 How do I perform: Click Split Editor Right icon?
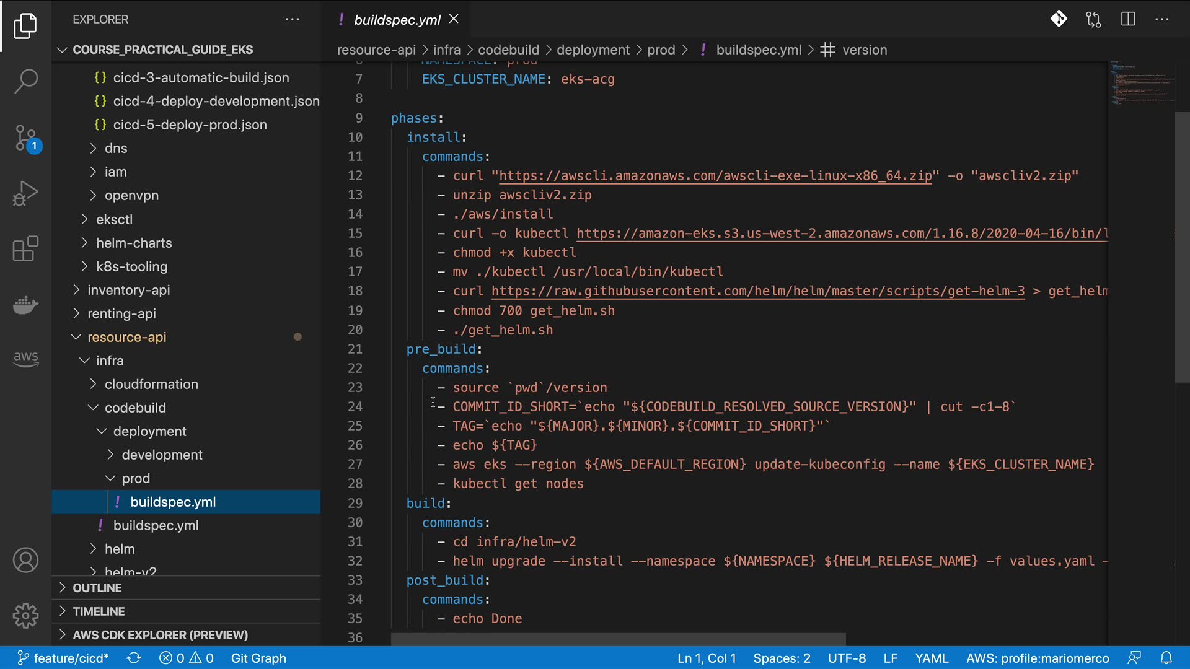tap(1128, 19)
